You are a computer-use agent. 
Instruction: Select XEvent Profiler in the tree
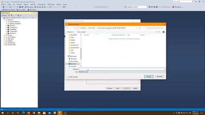(12, 45)
